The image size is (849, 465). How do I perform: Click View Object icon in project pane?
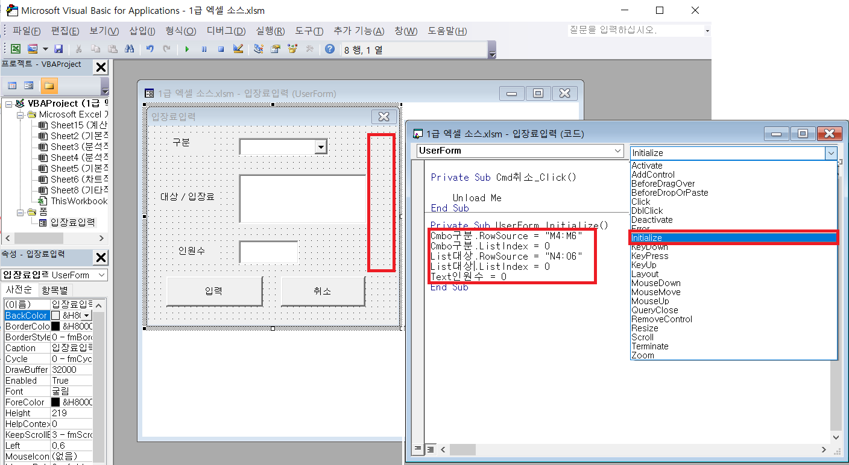[29, 86]
